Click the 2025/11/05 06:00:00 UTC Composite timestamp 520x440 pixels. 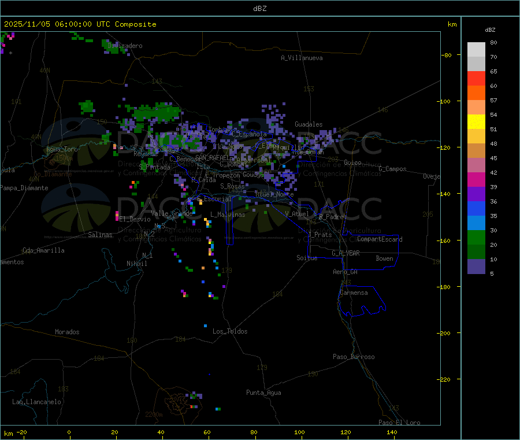pos(80,24)
